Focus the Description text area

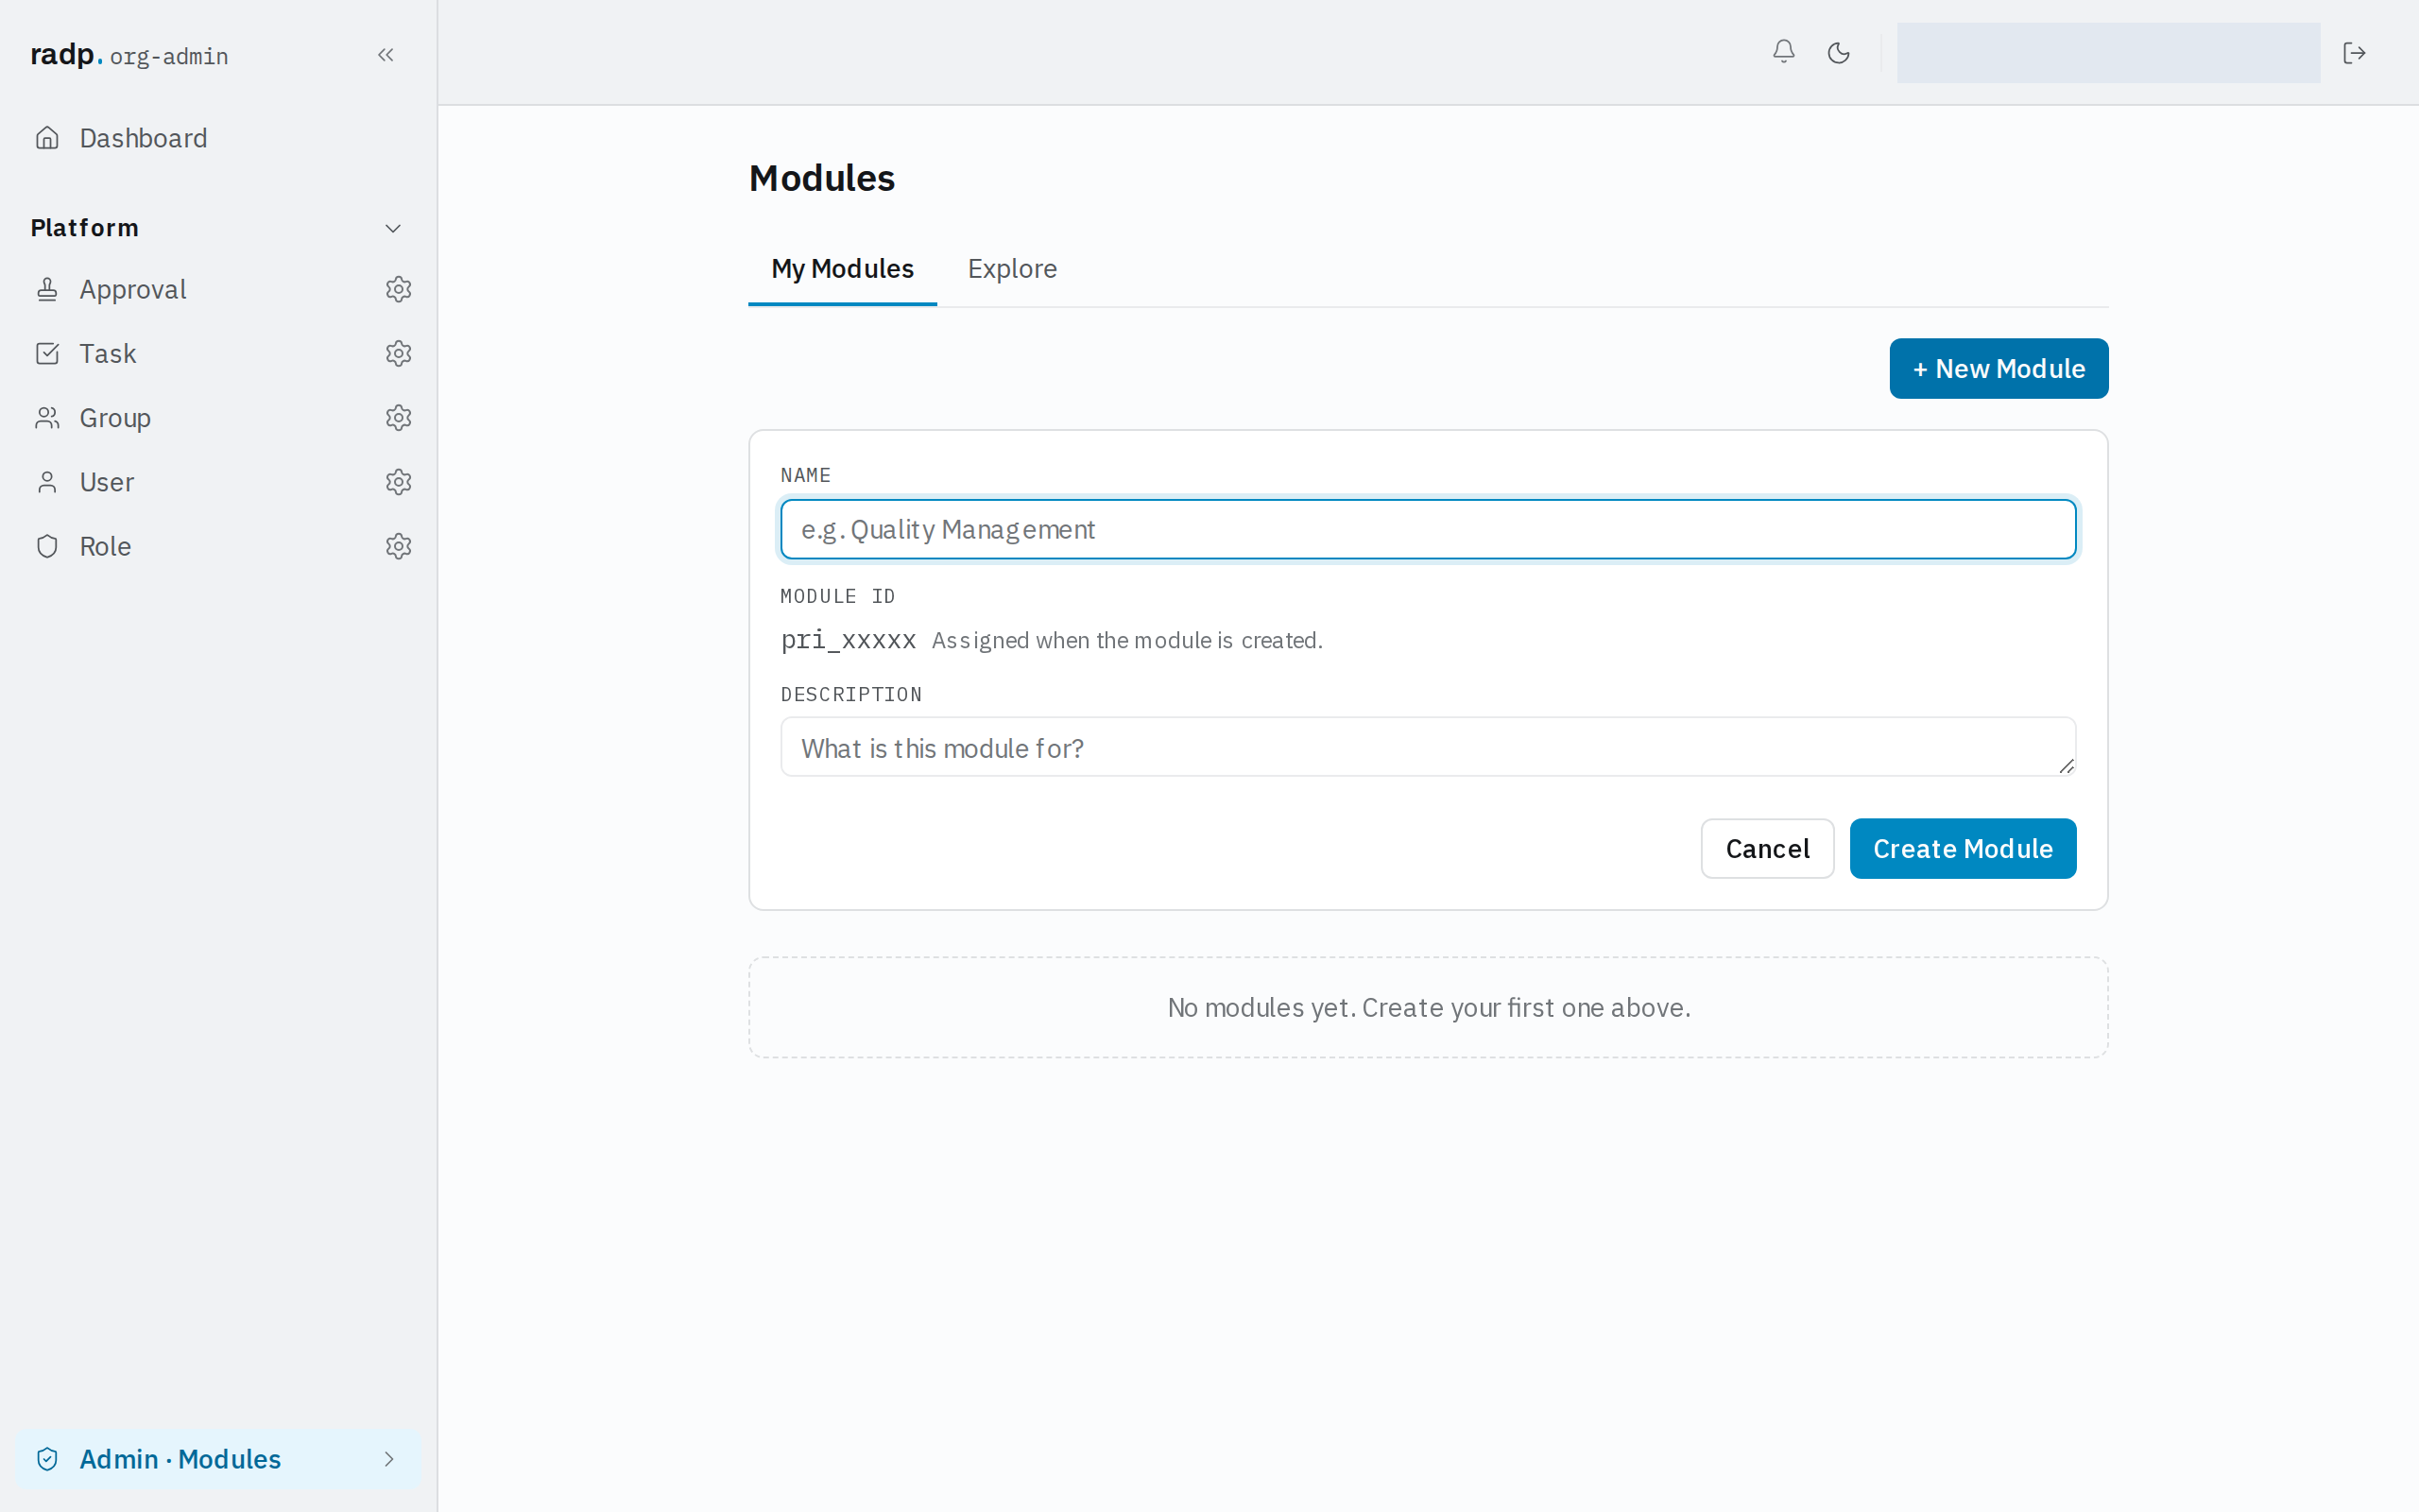(1428, 747)
